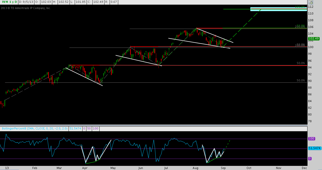Click the study level value 0
The height and width of the screenshot is (170, 322).
84,128
